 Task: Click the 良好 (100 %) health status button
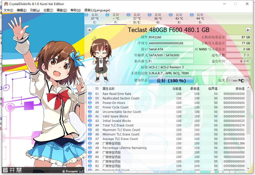(171, 80)
